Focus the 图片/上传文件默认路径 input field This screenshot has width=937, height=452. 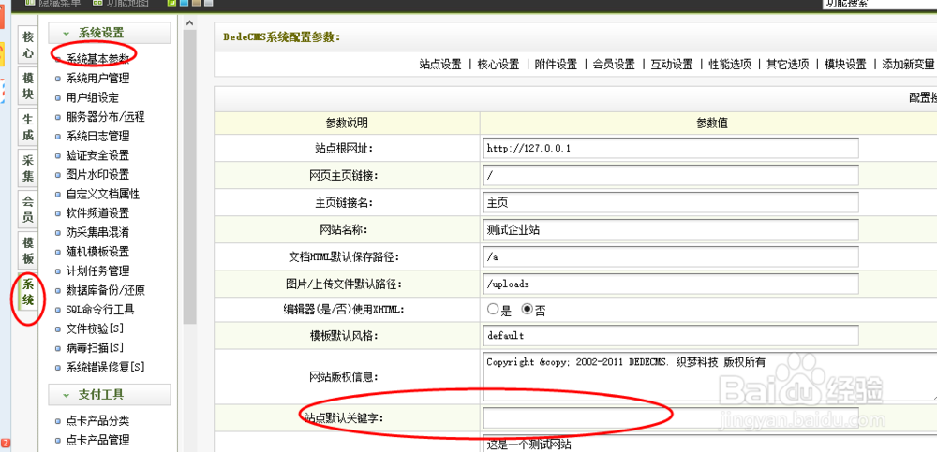tap(671, 284)
